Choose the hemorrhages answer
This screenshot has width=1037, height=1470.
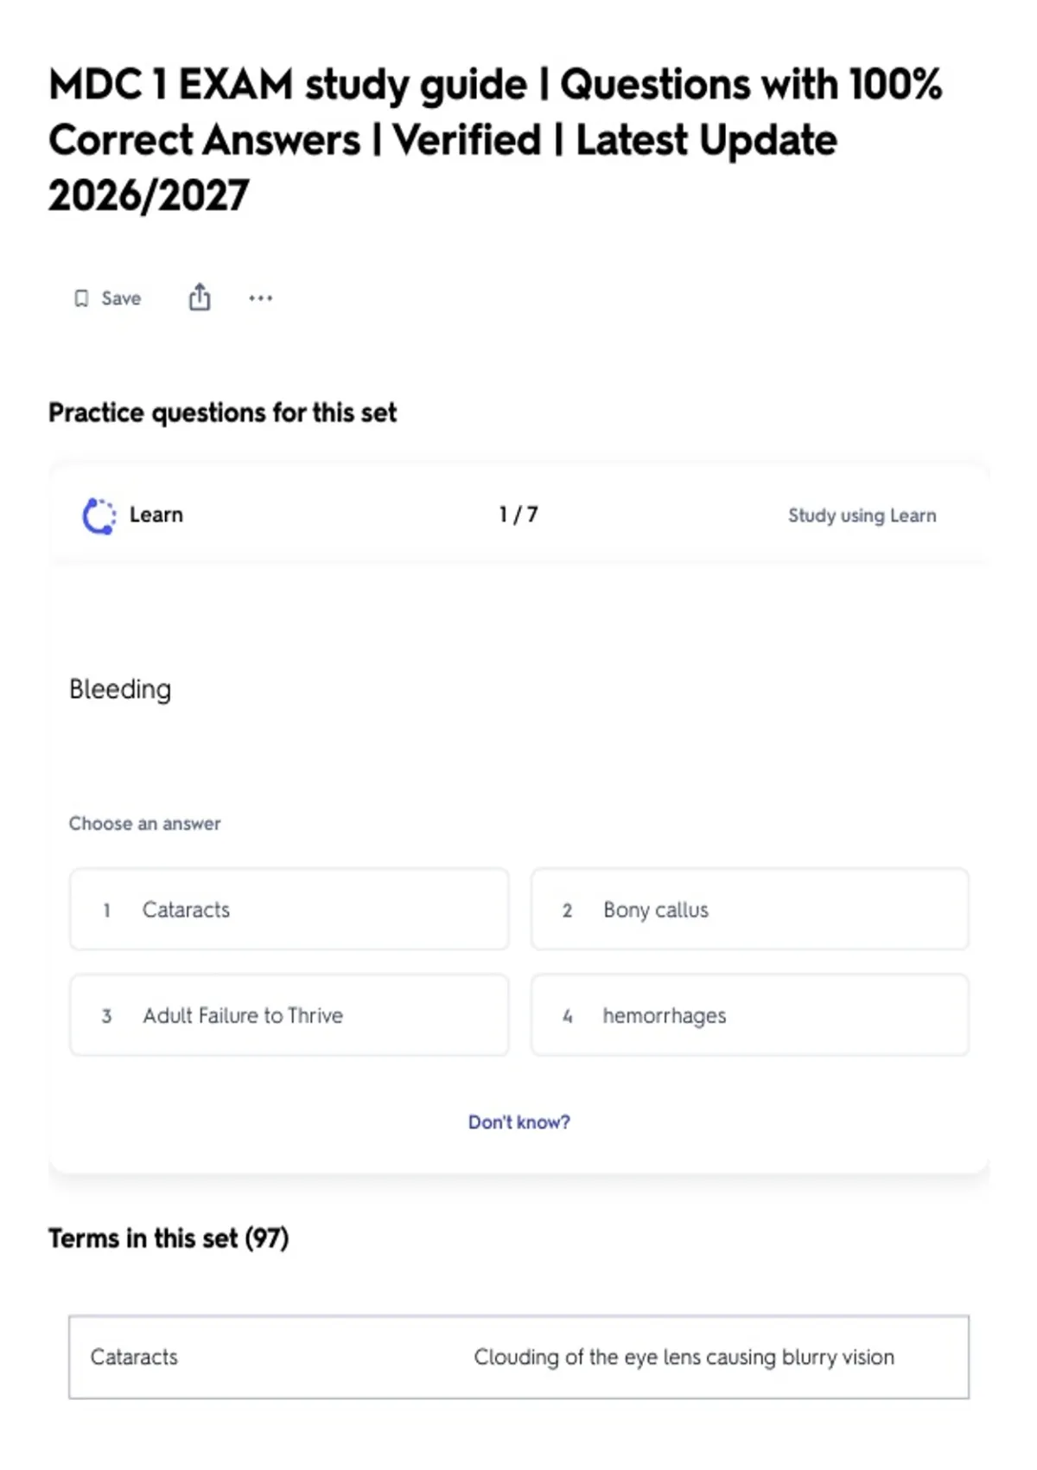click(750, 1015)
